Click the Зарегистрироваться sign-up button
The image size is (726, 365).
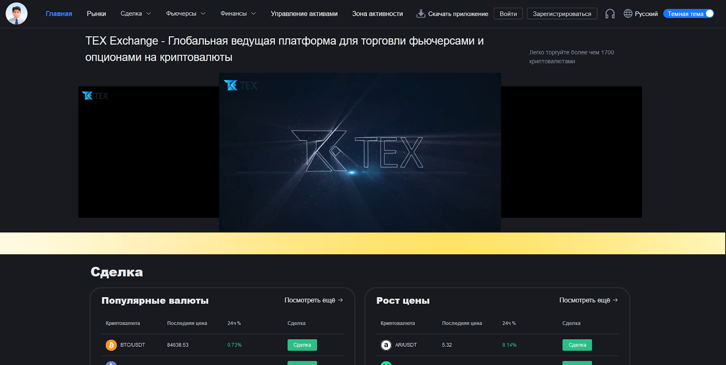pyautogui.click(x=562, y=14)
